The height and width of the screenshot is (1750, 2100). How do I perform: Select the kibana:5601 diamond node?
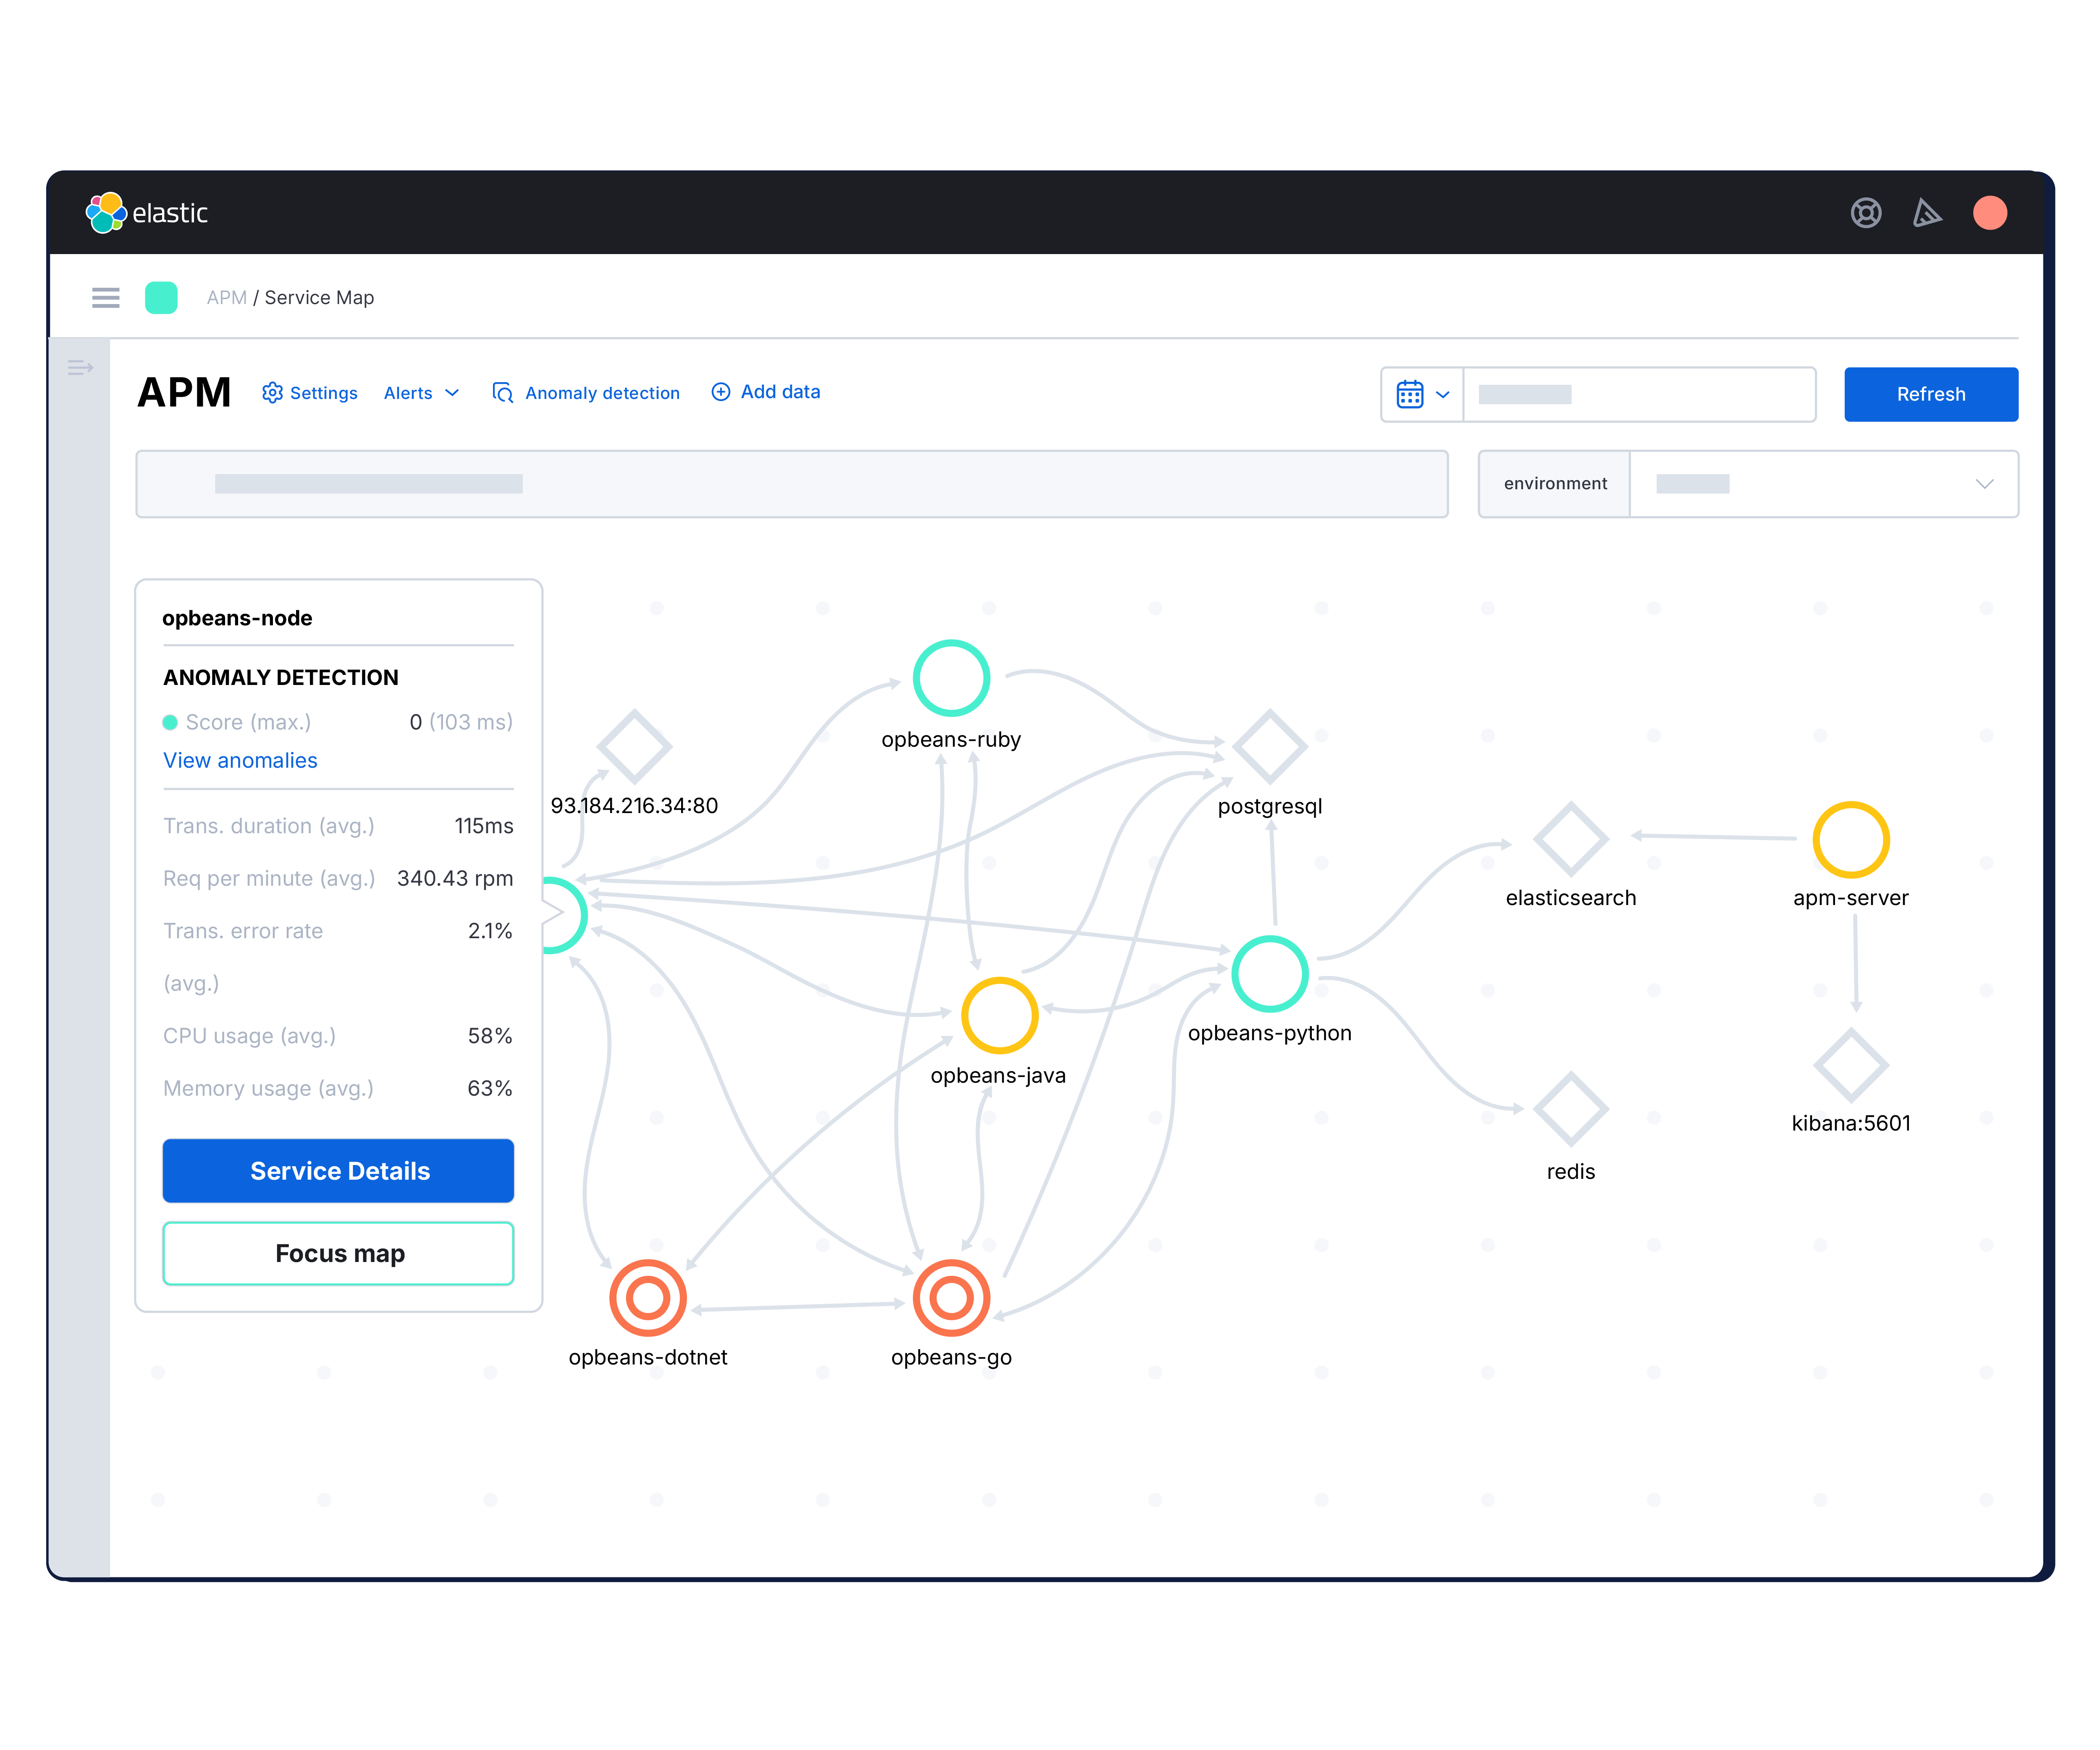(1850, 1065)
